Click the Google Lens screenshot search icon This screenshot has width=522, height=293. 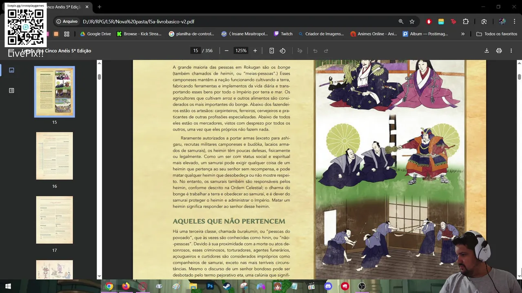click(x=484, y=22)
